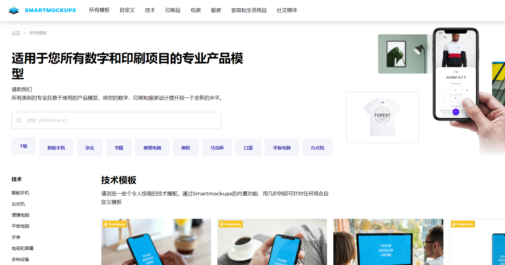Select the 台式机 category chip
Viewport: 505px width, 265px height.
tap(317, 148)
